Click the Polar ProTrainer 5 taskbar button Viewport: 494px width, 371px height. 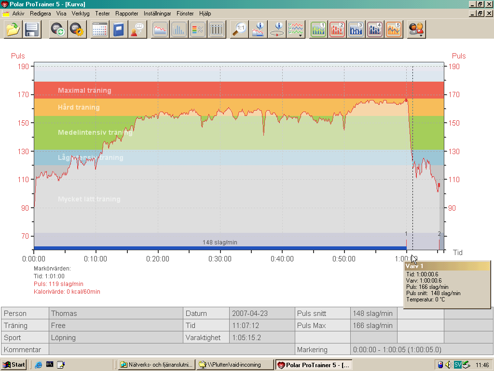click(x=314, y=365)
